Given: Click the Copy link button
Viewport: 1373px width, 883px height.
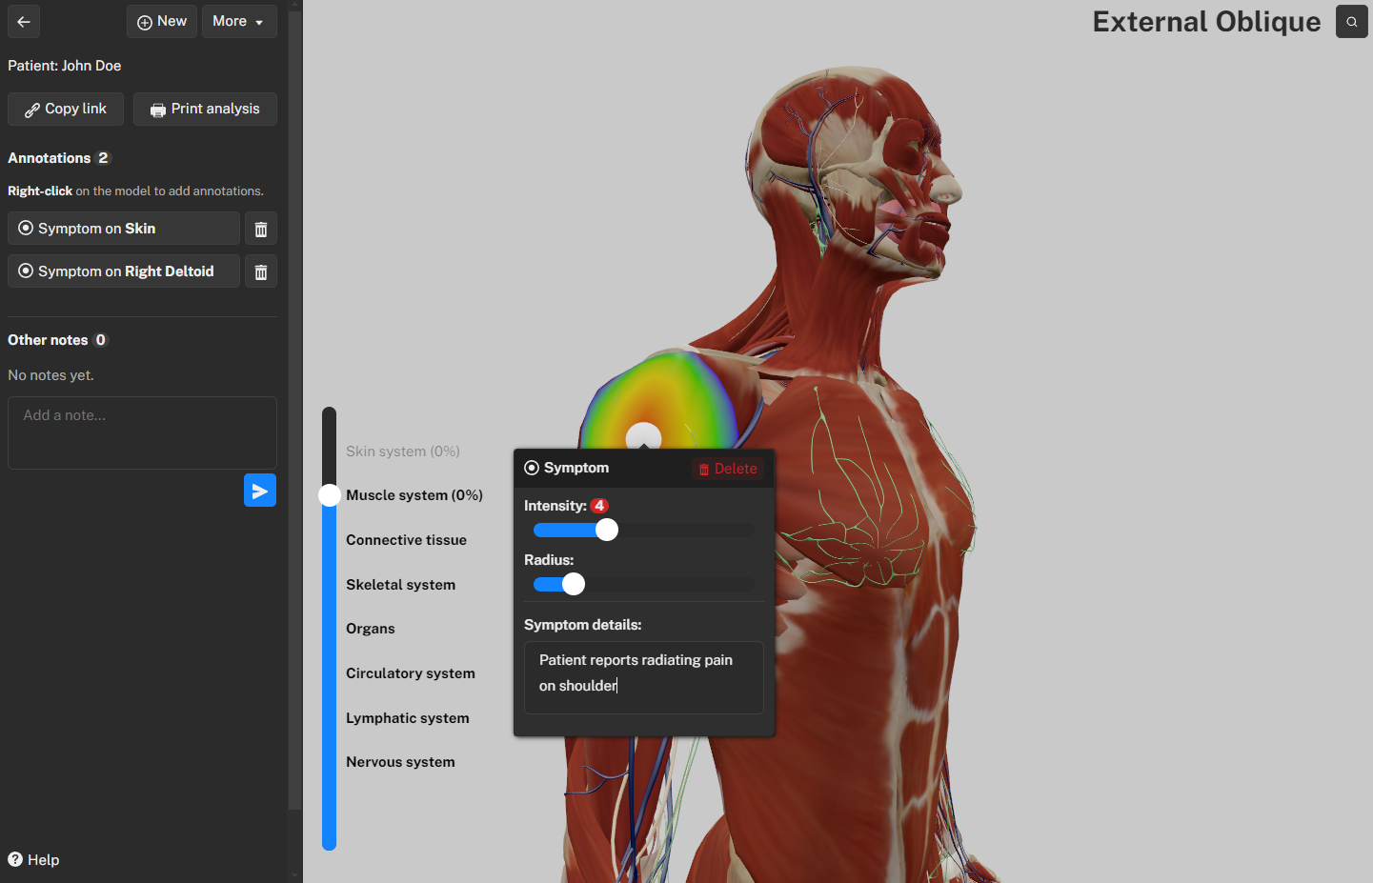Looking at the screenshot, I should [x=65, y=109].
